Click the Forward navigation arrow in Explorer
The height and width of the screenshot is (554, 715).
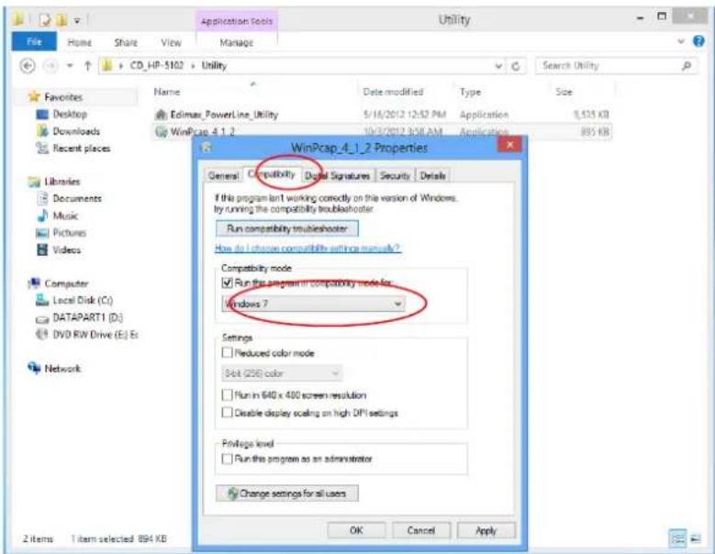pyautogui.click(x=50, y=66)
